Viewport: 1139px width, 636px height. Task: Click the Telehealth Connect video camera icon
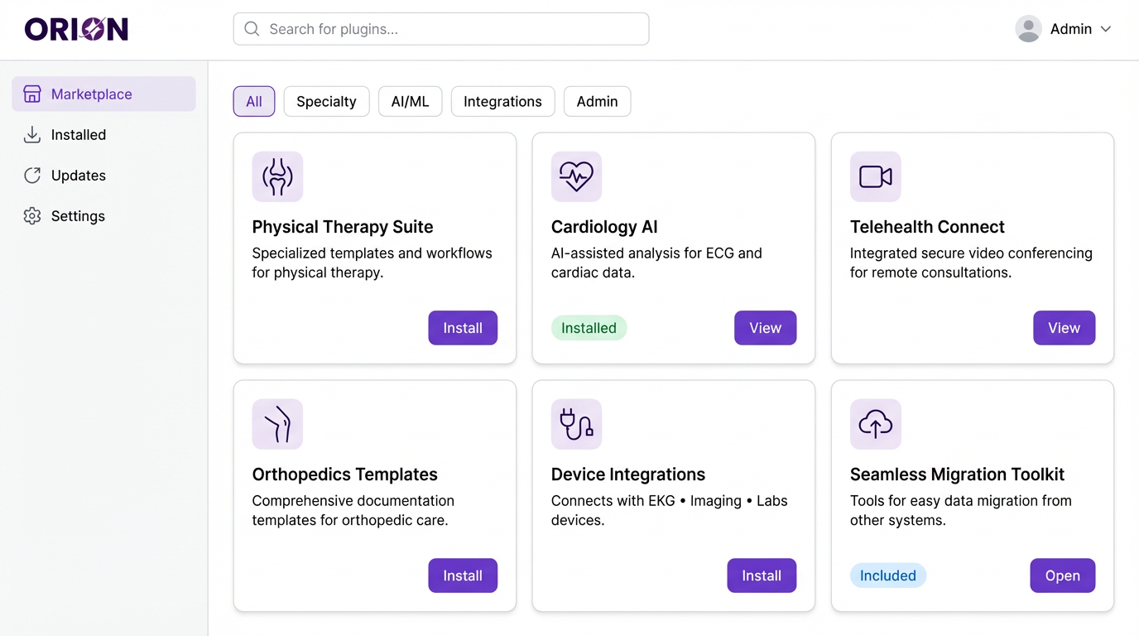click(x=875, y=176)
